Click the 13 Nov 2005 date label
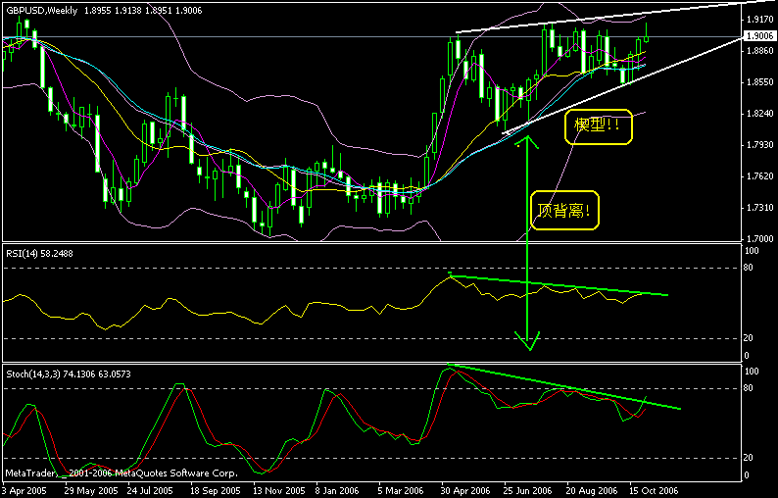778x498 pixels. point(279,491)
